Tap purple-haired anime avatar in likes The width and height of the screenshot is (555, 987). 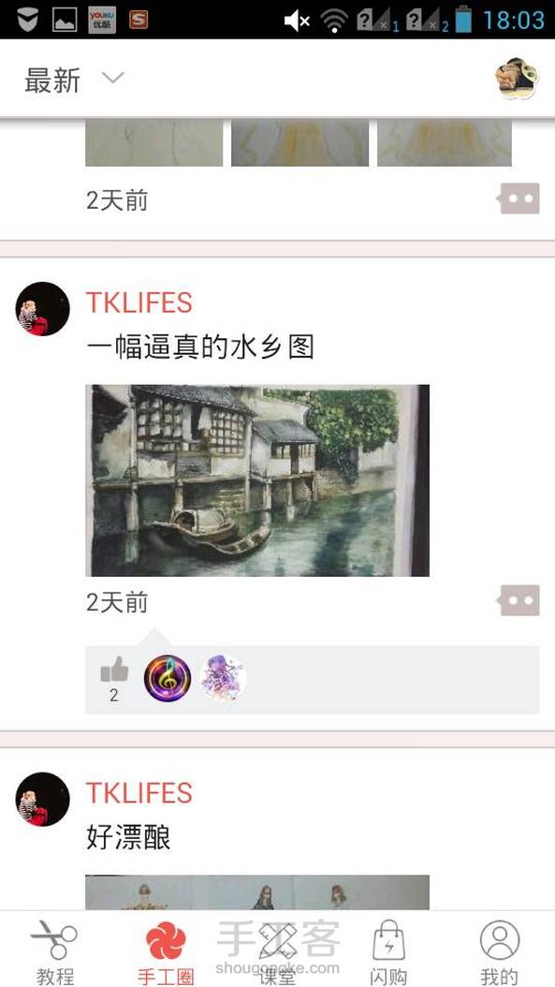point(224,679)
